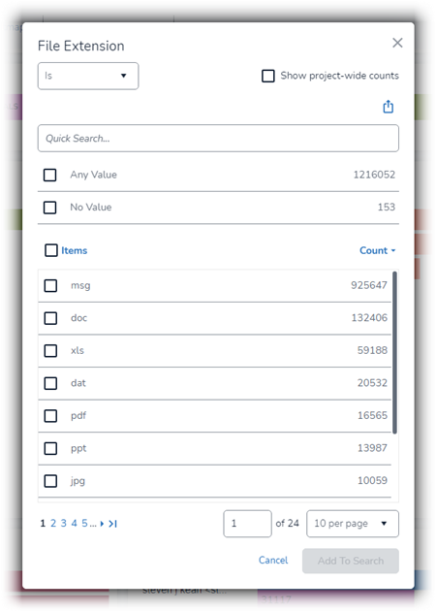Tick the pdf extension checkbox

pyautogui.click(x=50, y=416)
